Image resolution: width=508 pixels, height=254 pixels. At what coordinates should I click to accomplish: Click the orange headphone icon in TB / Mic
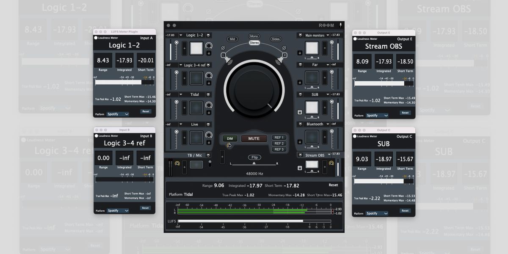[x=177, y=163]
